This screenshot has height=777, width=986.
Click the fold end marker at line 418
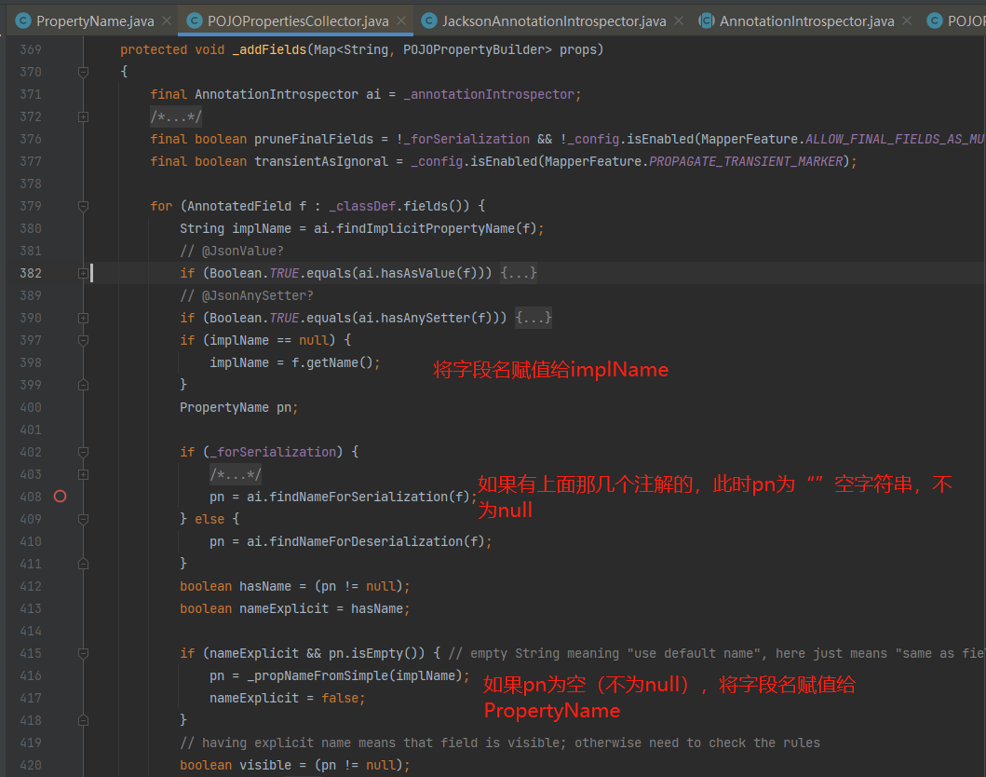click(83, 720)
